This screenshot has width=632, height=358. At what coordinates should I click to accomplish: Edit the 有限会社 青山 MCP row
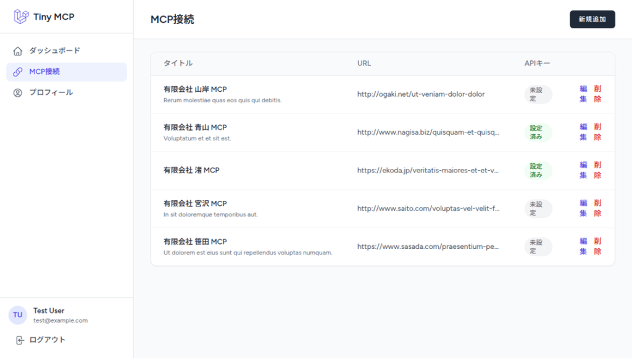[x=583, y=132]
